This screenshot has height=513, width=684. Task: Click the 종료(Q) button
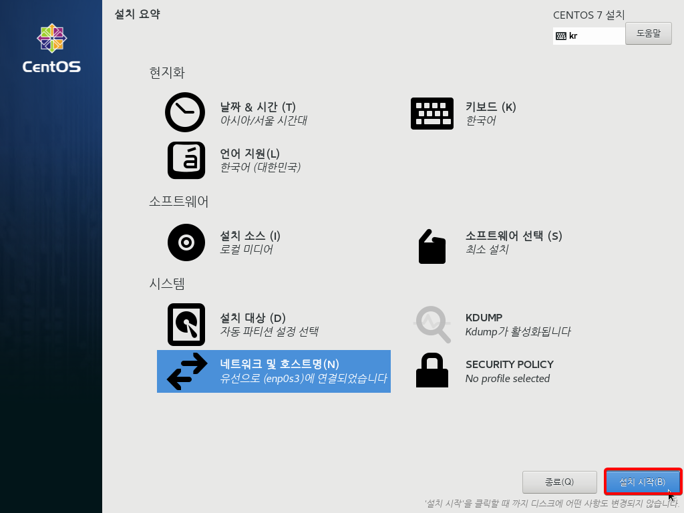[559, 482]
